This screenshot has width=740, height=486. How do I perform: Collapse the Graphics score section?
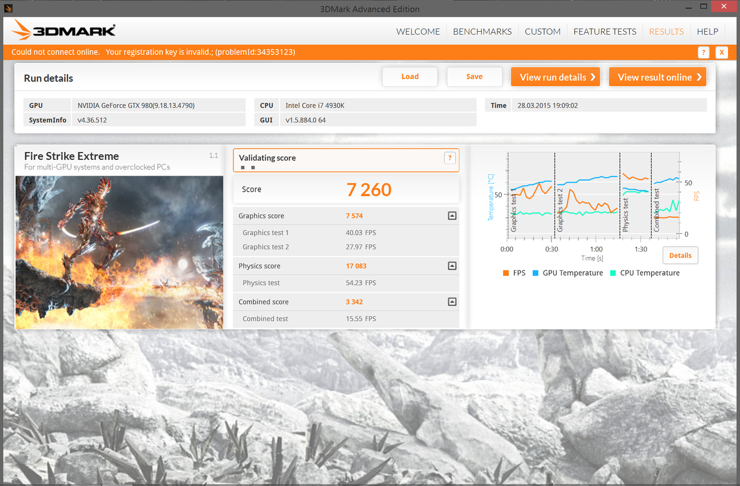[x=452, y=215]
